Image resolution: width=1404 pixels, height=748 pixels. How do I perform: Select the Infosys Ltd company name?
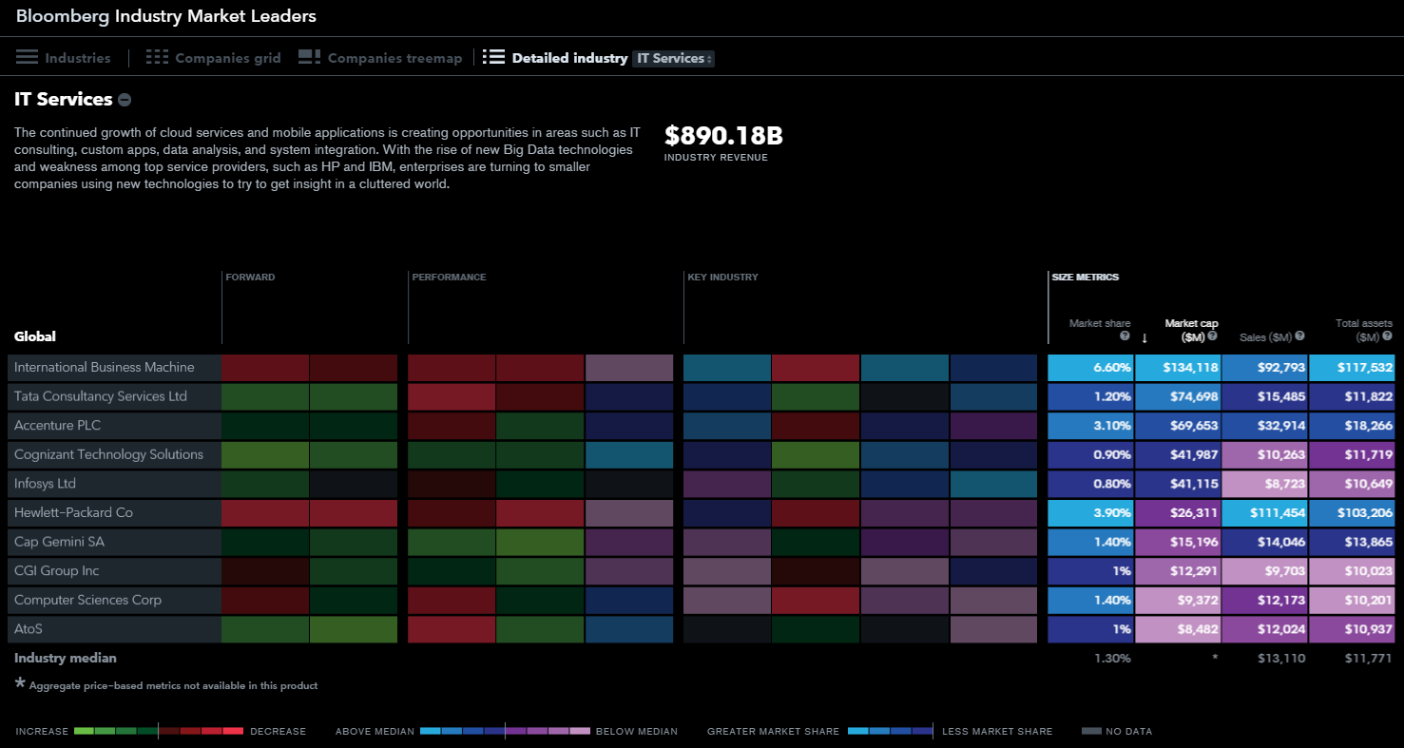45,484
